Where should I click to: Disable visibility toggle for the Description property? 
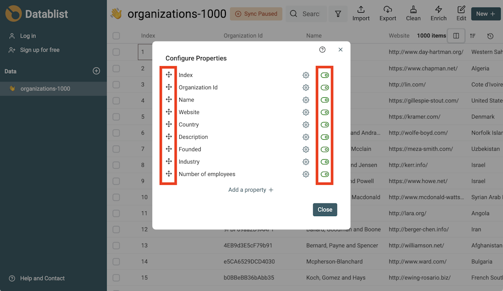tap(325, 137)
